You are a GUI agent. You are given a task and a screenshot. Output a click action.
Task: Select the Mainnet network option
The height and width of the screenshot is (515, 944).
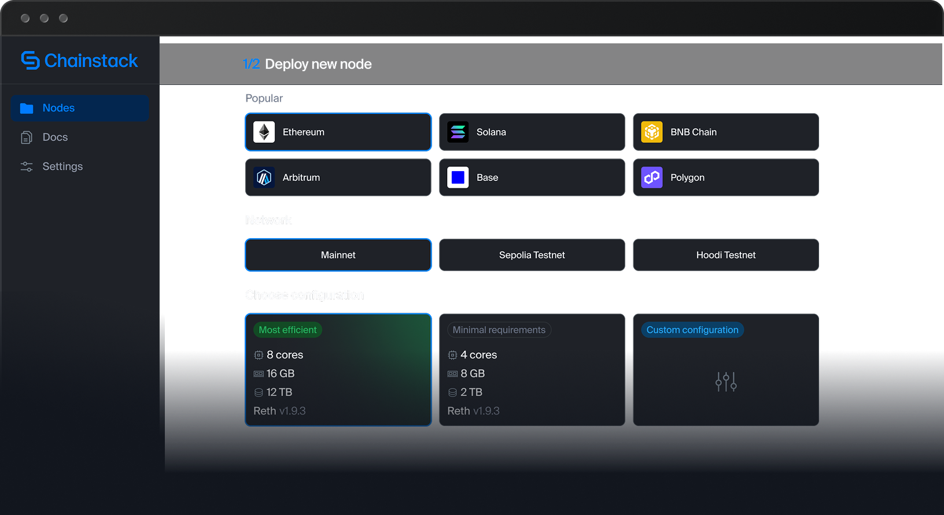(x=338, y=255)
